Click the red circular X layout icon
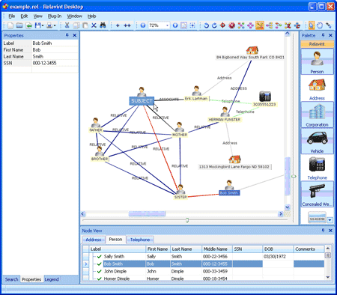The width and height of the screenshot is (337, 295). (232, 25)
